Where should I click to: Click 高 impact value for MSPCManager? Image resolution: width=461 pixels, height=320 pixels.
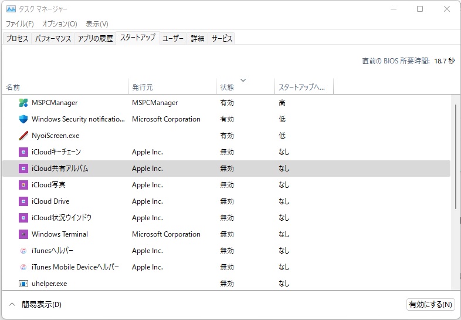pyautogui.click(x=282, y=103)
